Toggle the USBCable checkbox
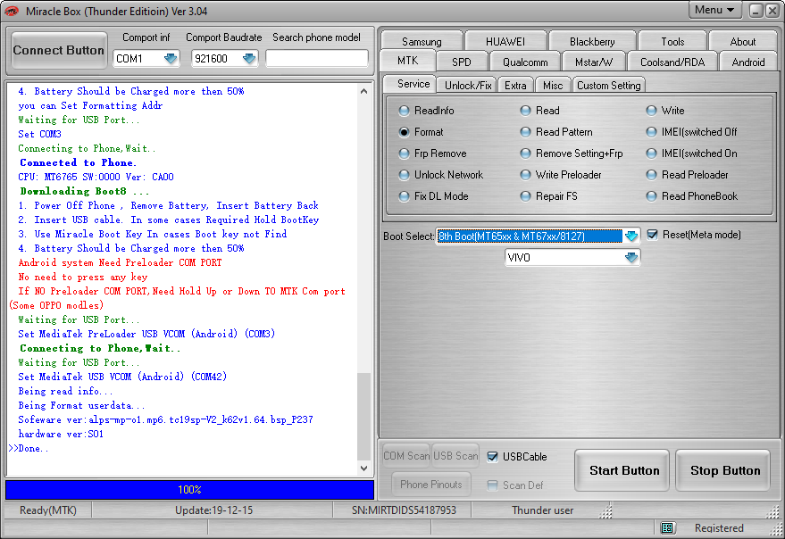 (493, 456)
